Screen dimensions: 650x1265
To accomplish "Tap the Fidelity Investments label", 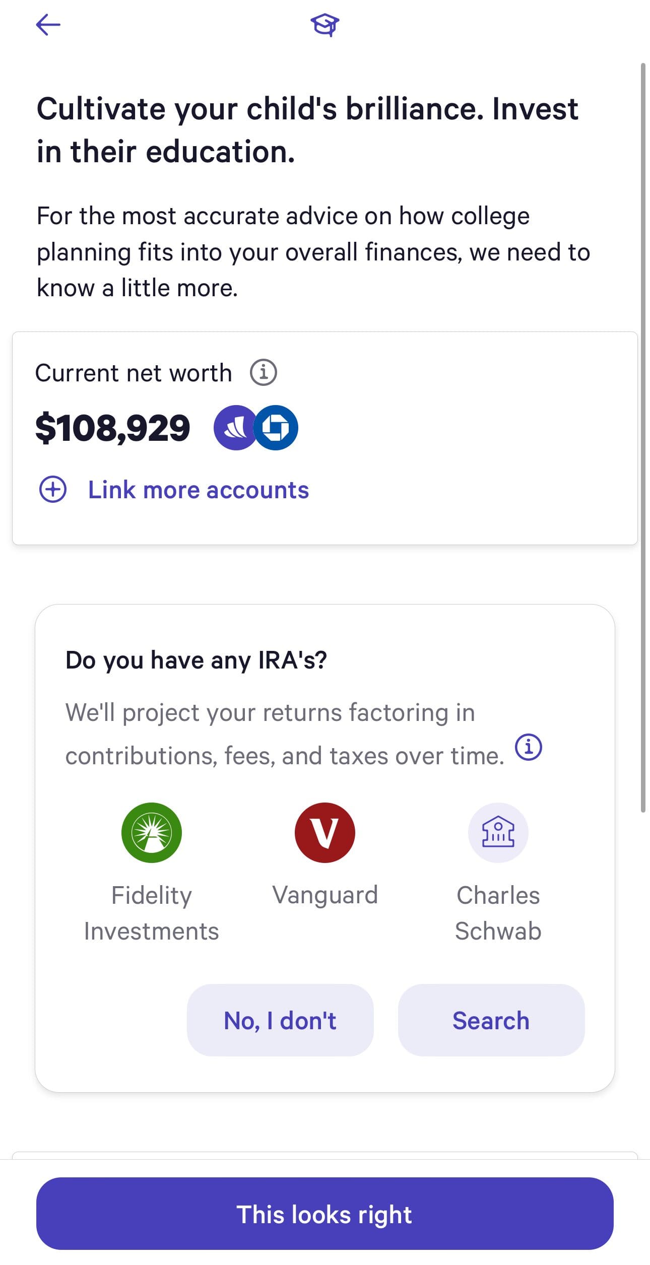I will click(152, 913).
